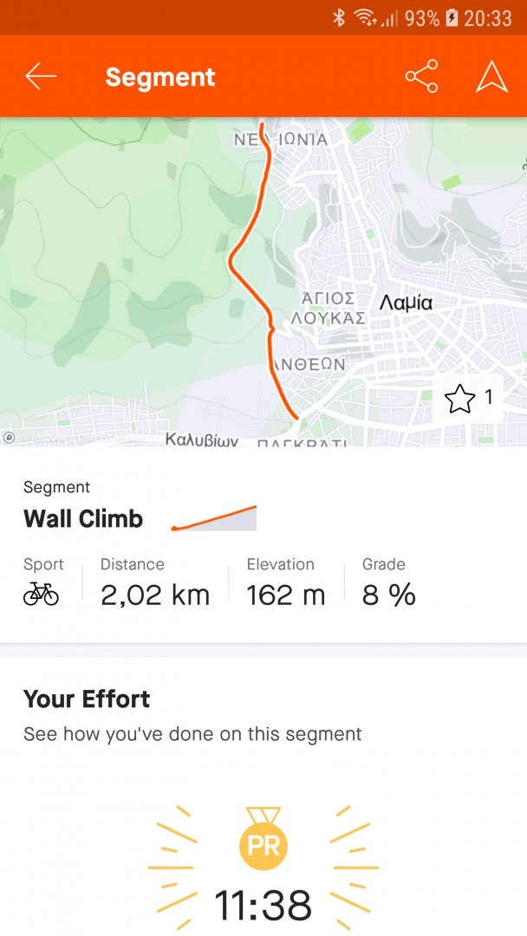Tap the battery indicator in status bar
The height and width of the screenshot is (936, 527).
(x=452, y=17)
